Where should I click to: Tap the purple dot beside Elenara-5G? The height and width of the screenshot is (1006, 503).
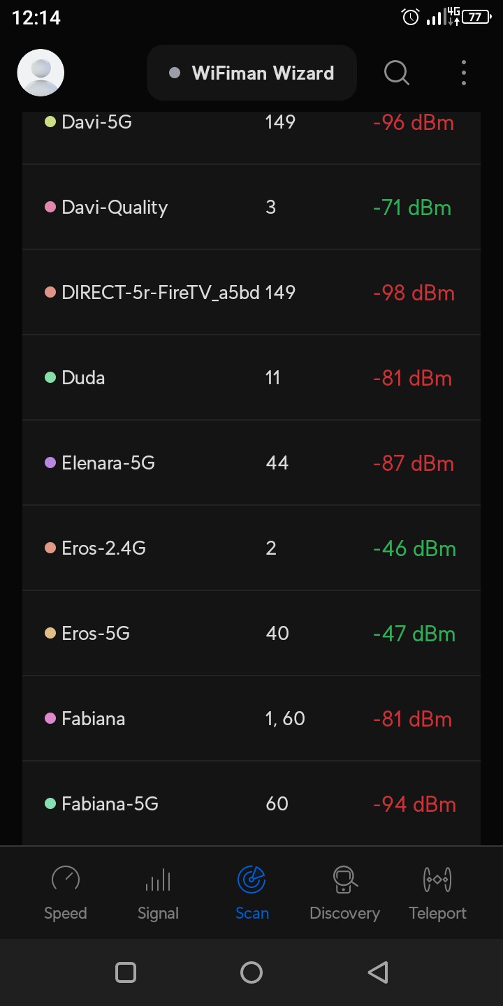pos(50,462)
